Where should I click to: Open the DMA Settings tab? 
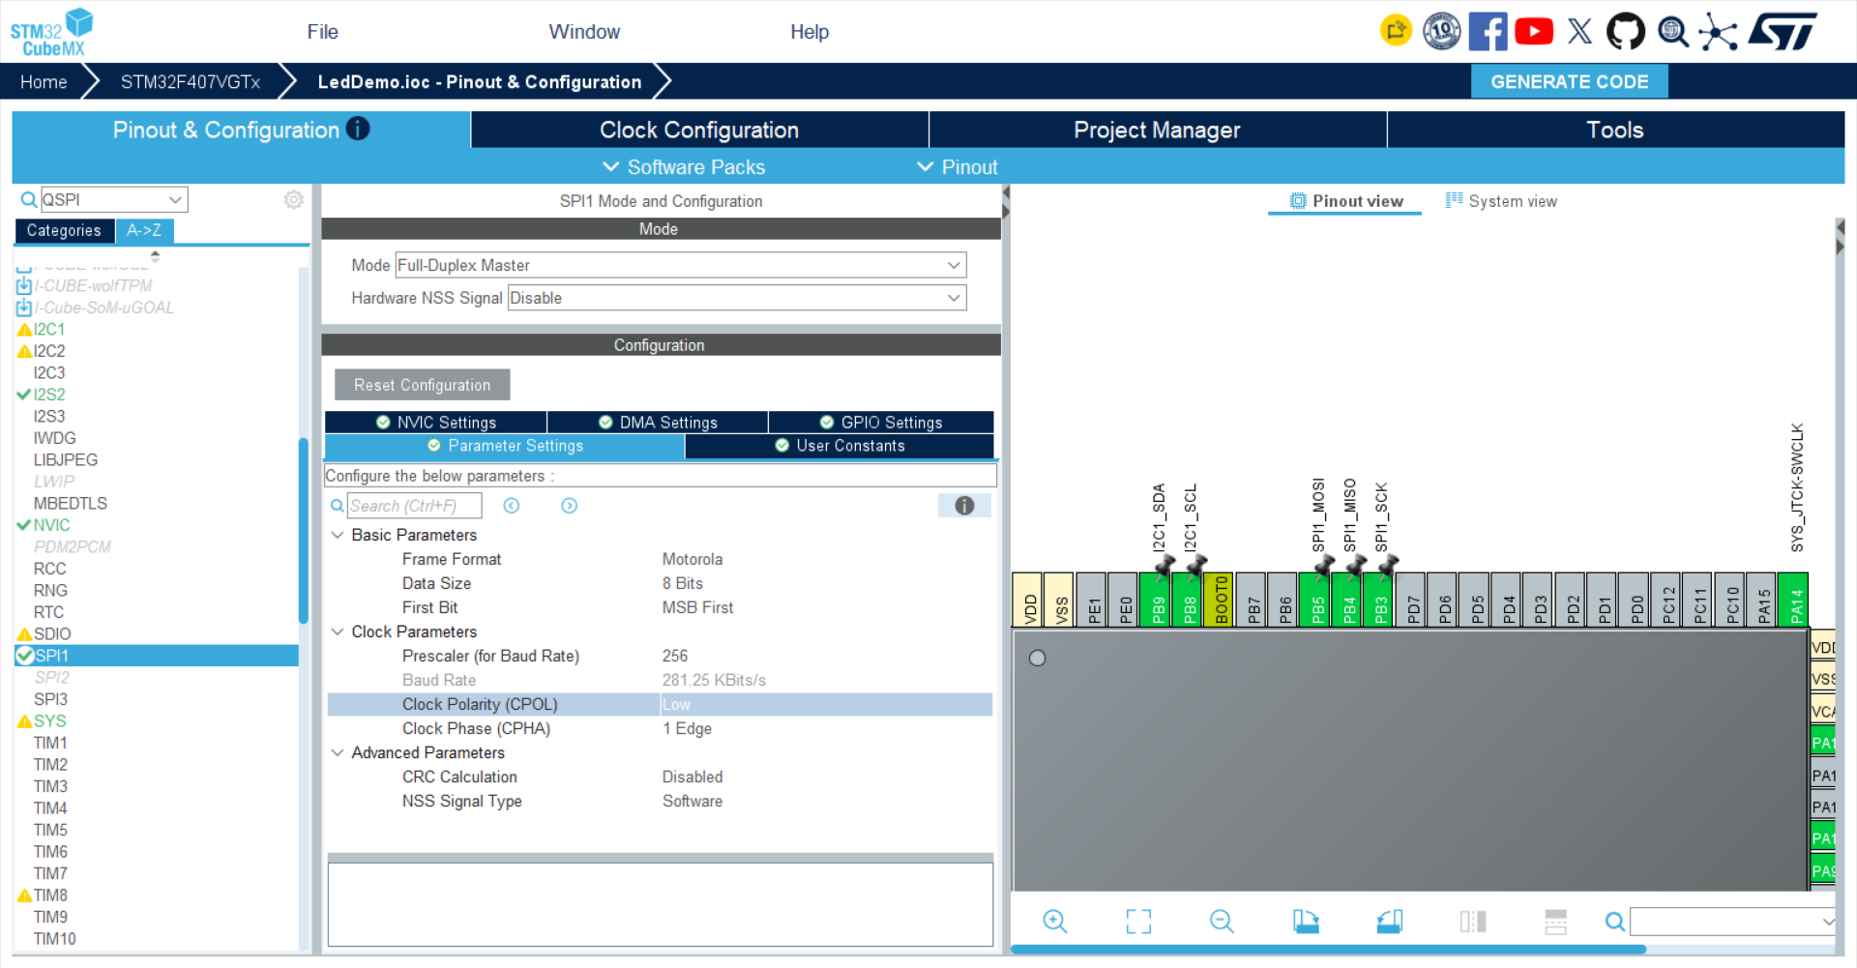tap(658, 423)
